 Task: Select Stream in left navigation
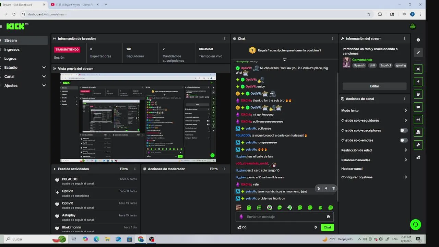24,40
